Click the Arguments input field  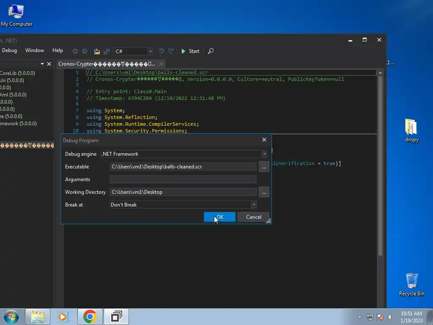pyautogui.click(x=183, y=179)
